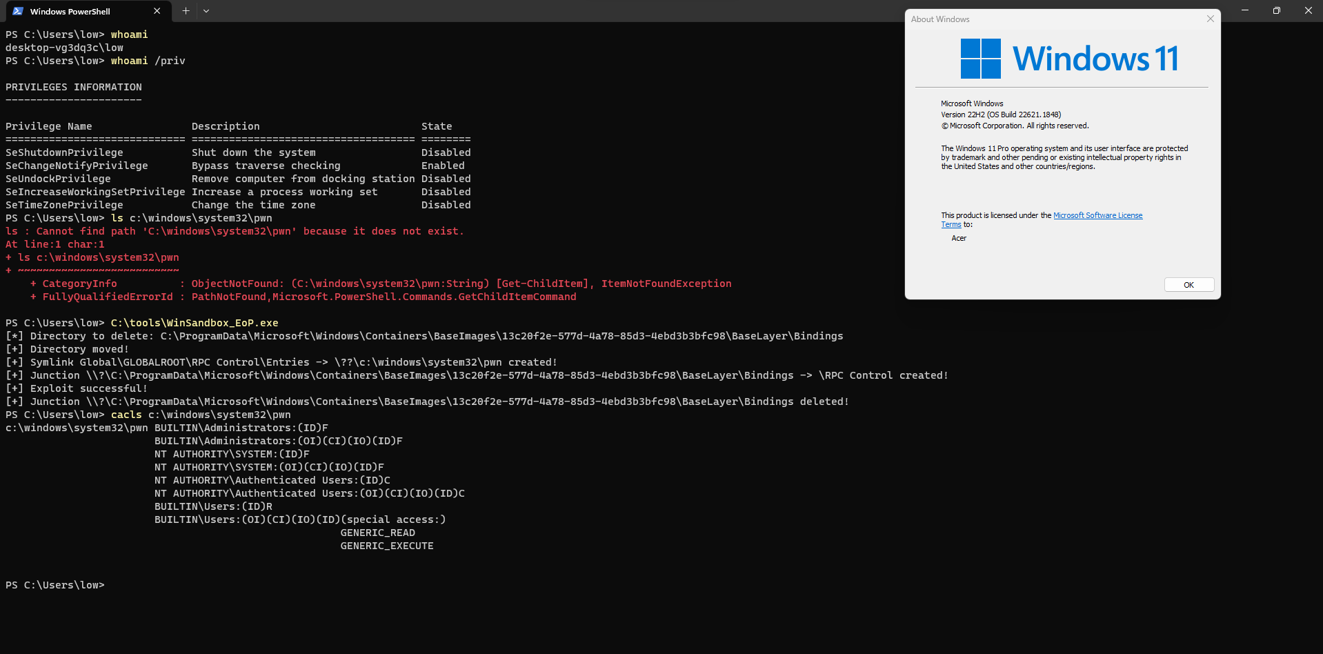Click the Terms link in dialog

point(951,224)
